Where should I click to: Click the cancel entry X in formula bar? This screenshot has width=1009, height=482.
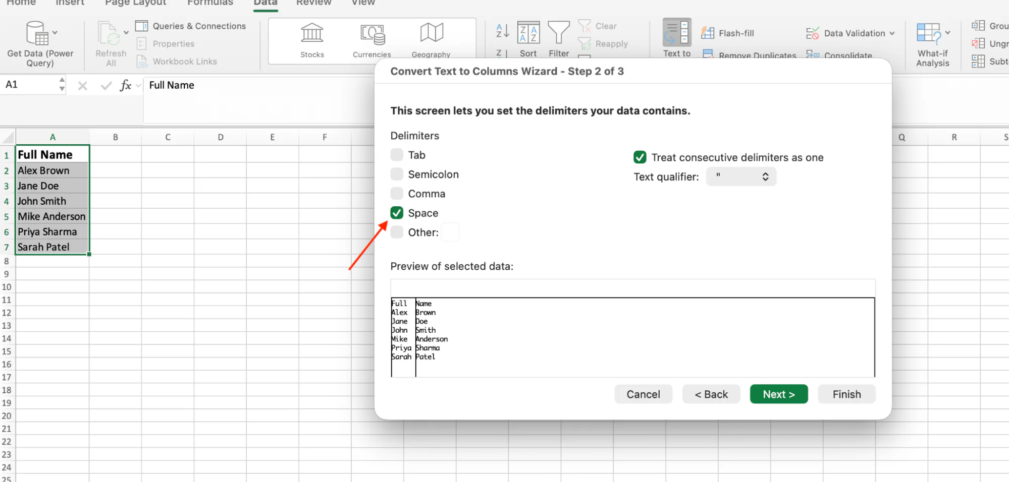(x=82, y=86)
